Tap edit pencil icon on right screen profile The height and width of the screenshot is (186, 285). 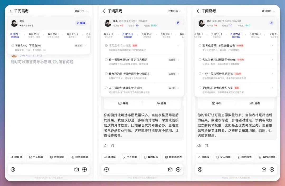pyautogui.click(x=271, y=23)
